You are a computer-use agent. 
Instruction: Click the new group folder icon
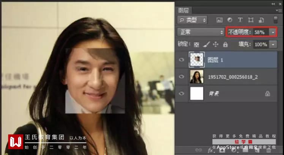tap(245, 150)
